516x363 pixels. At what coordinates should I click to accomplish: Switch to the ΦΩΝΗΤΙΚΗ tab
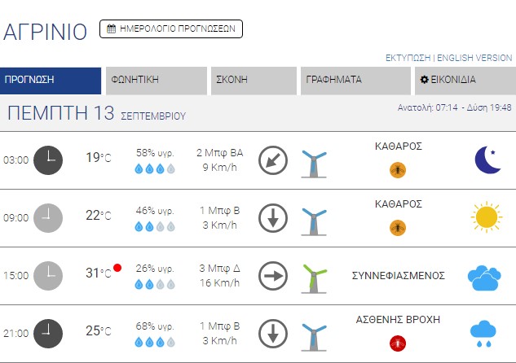(156, 80)
